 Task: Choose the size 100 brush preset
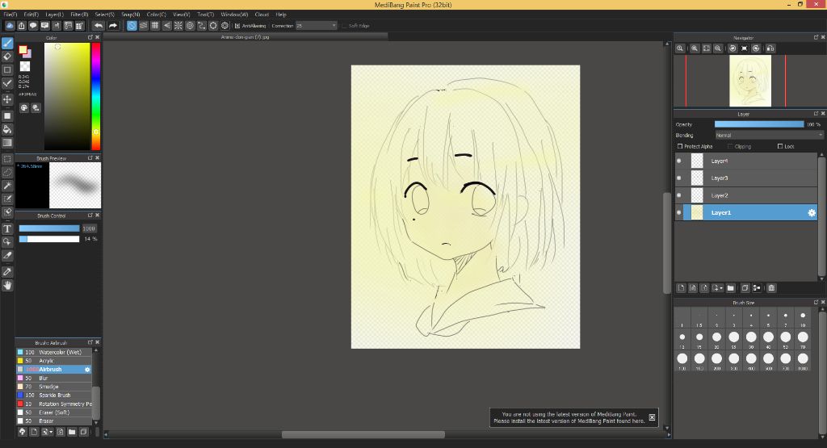[682, 358]
